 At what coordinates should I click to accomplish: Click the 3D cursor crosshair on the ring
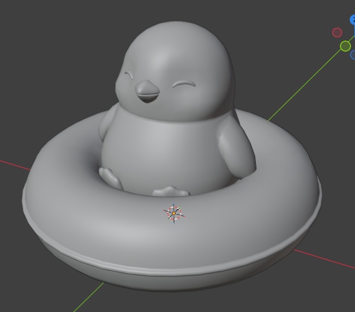pos(174,213)
